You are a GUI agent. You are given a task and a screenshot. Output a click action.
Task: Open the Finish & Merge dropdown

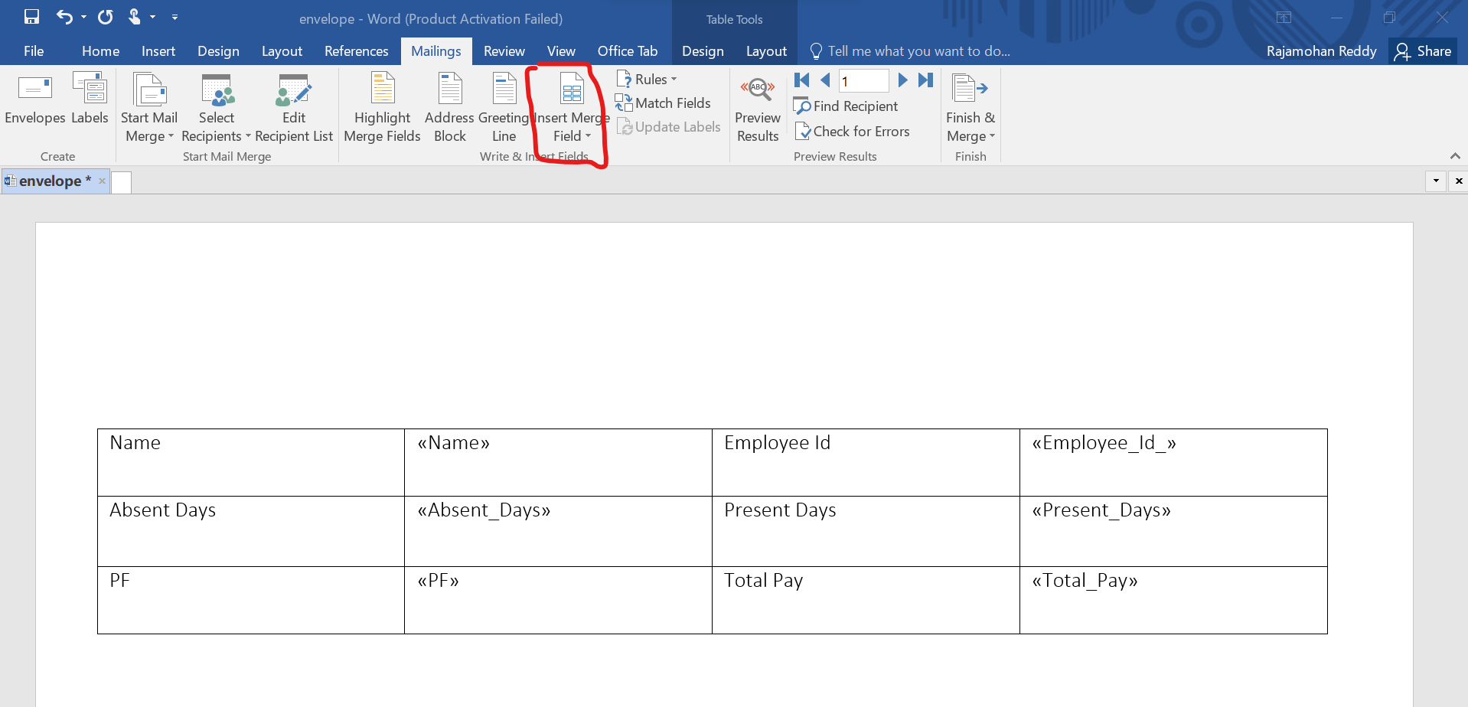coord(971,109)
